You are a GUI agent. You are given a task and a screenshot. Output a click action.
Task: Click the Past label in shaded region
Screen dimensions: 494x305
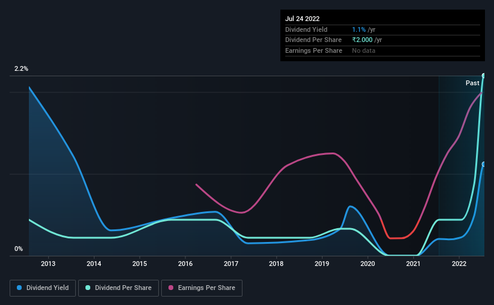point(472,83)
